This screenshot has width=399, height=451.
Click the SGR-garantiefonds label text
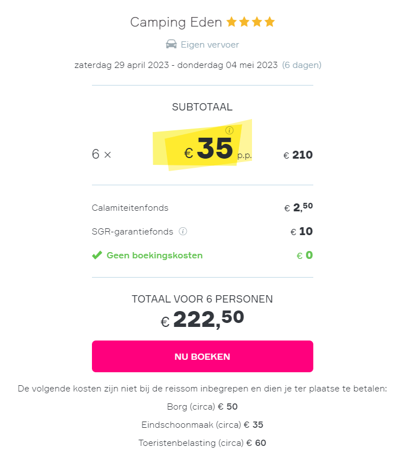(x=132, y=232)
